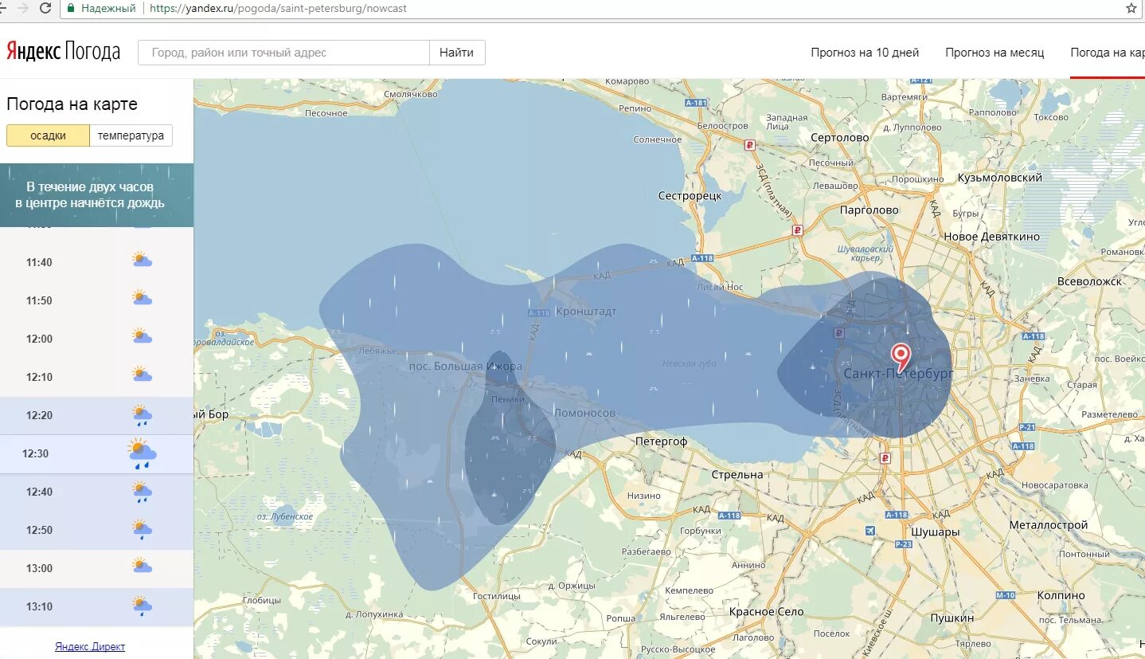
Task: Click the browser reload icon
Action: (45, 8)
